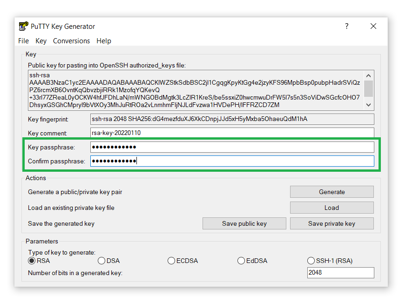Click 'Save the generated key' text

(x=61, y=223)
